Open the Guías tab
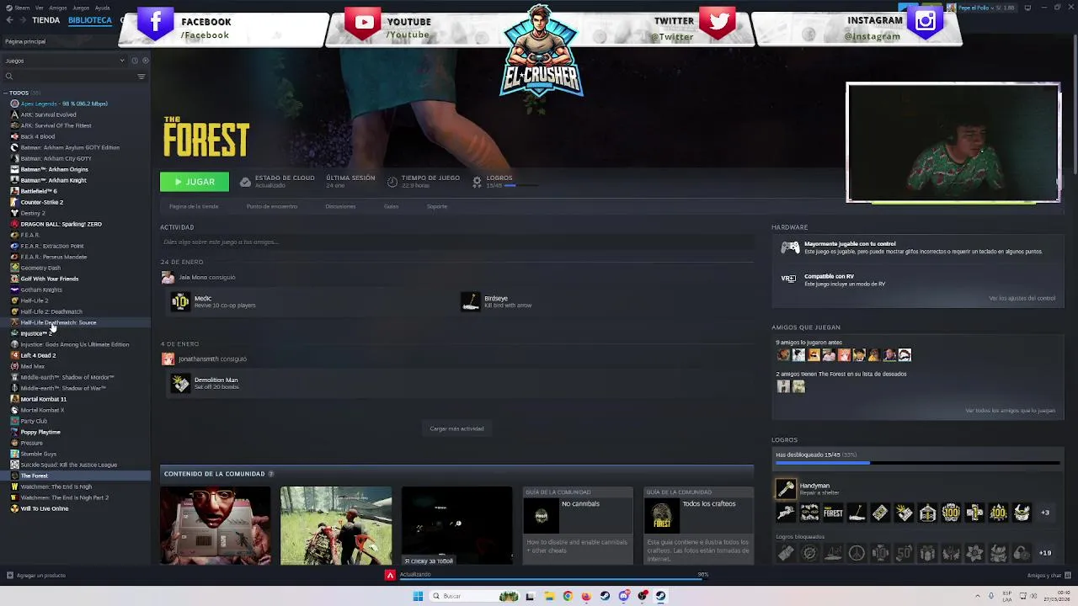1078x606 pixels. [391, 206]
